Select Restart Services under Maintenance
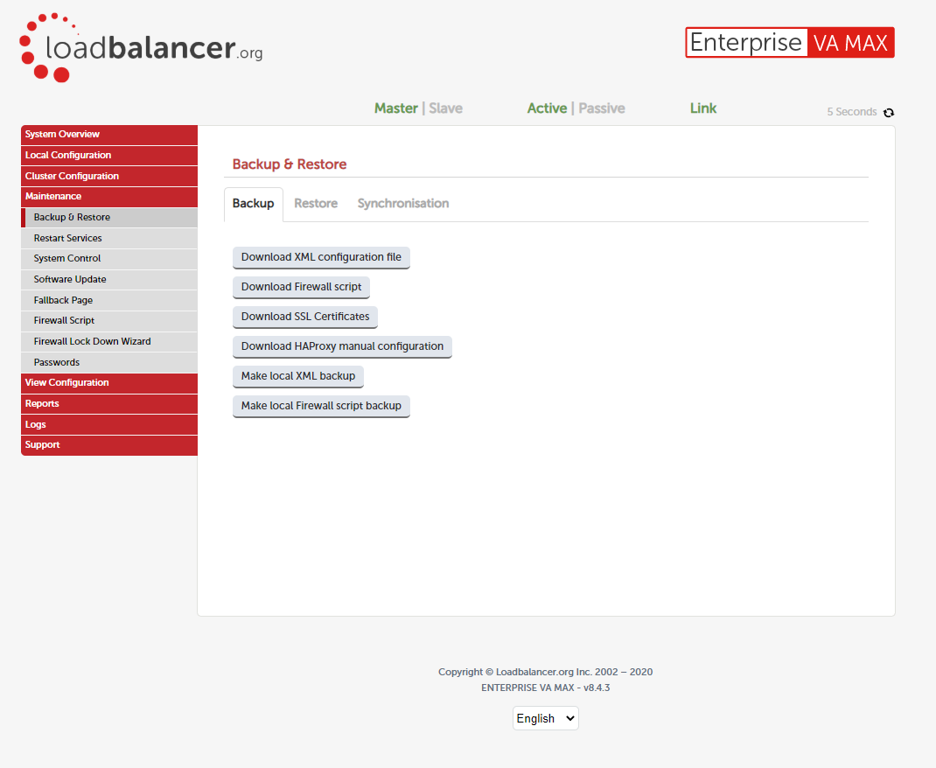 108,237
